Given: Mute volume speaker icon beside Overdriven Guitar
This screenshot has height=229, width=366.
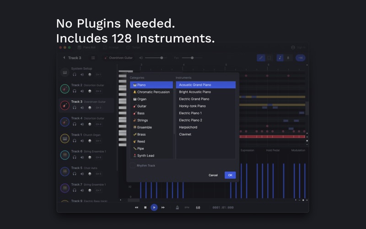Looking at the screenshot, I should 141,58.
